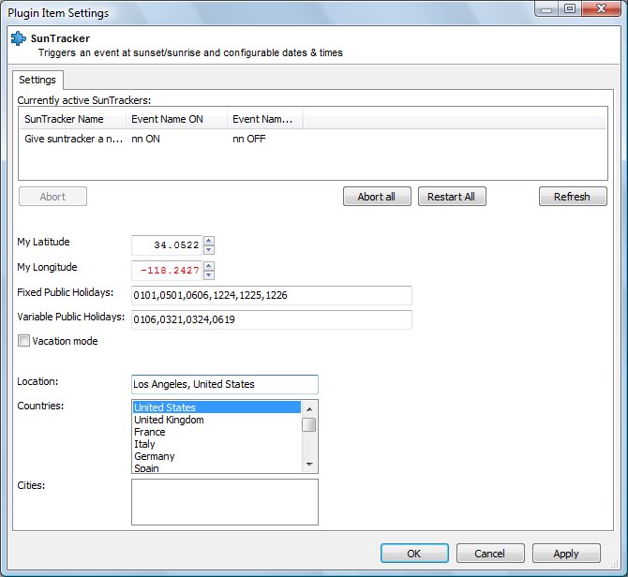Screen dimensions: 628x577
Task: Decrease My Latitude with down arrow
Action: tap(209, 250)
